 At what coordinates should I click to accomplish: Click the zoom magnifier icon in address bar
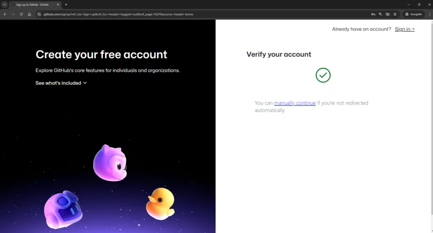[380, 14]
